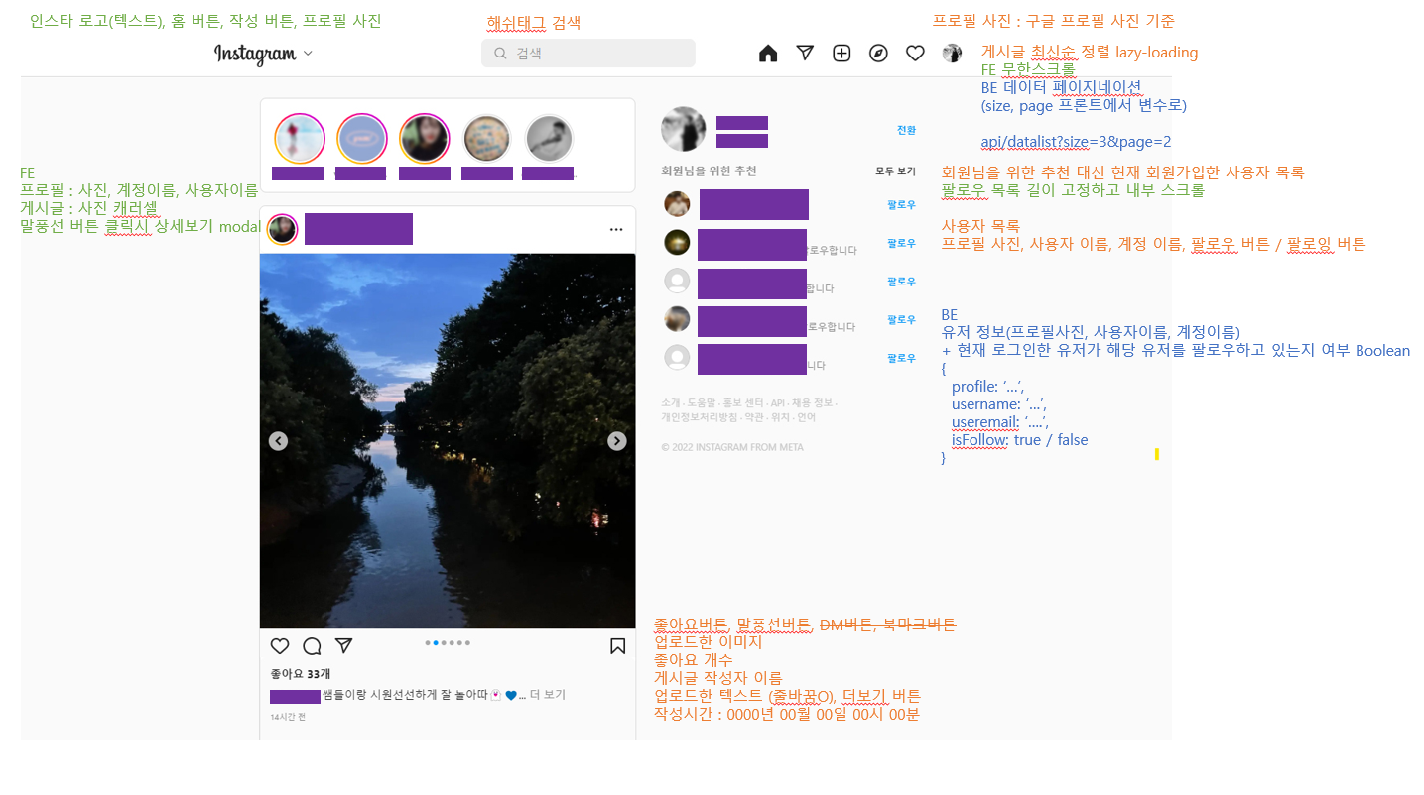Open comments with speech bubble icon
Image resolution: width=1424 pixels, height=795 pixels.
312,646
